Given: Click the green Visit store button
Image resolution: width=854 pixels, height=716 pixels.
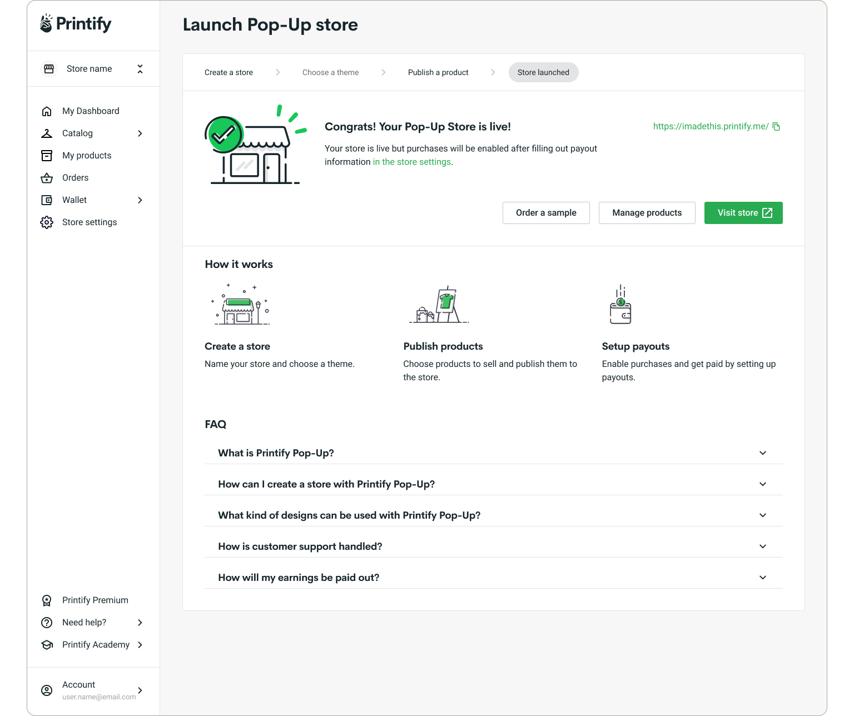Looking at the screenshot, I should [743, 213].
